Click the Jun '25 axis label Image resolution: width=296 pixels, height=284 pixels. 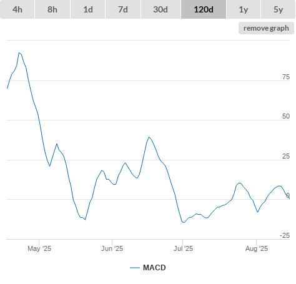tap(112, 248)
